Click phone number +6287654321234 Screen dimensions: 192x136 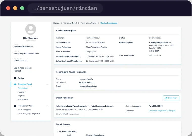(x=20, y=61)
